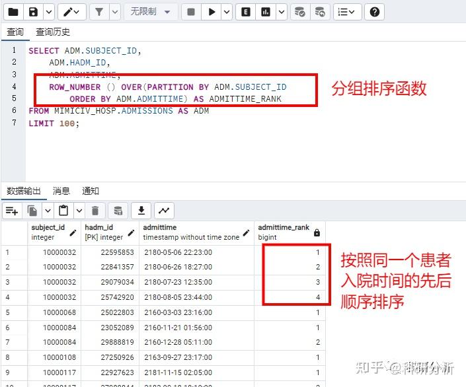The height and width of the screenshot is (387, 466).
Task: Run the query with play button
Action: [212, 12]
